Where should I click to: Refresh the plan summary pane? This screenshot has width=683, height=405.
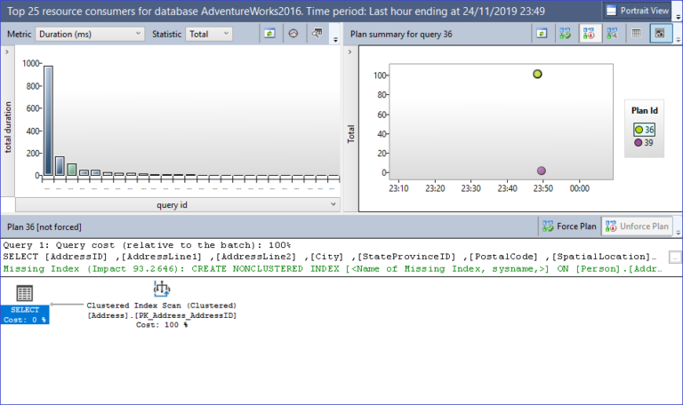pos(542,34)
